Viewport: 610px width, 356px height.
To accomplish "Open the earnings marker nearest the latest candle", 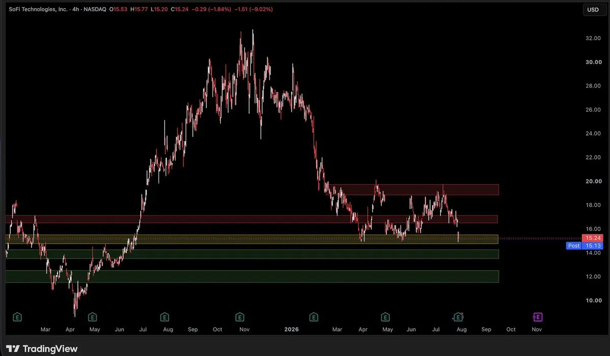I will click(459, 317).
